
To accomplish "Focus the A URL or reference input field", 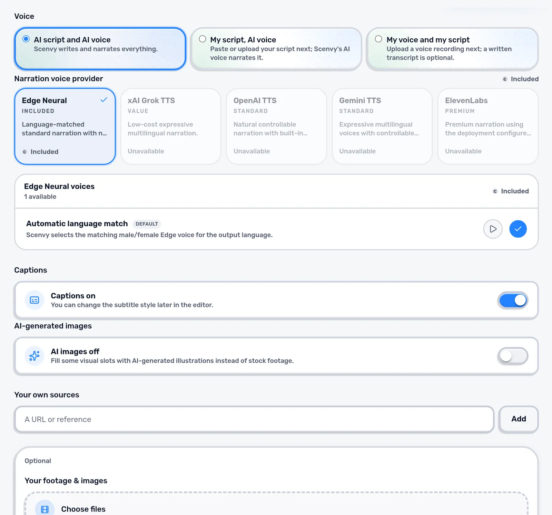I will tap(254, 419).
